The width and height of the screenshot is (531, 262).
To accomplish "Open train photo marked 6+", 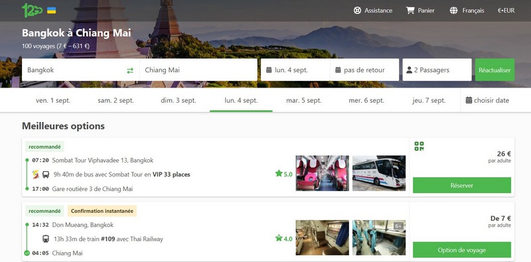I will point(379,237).
